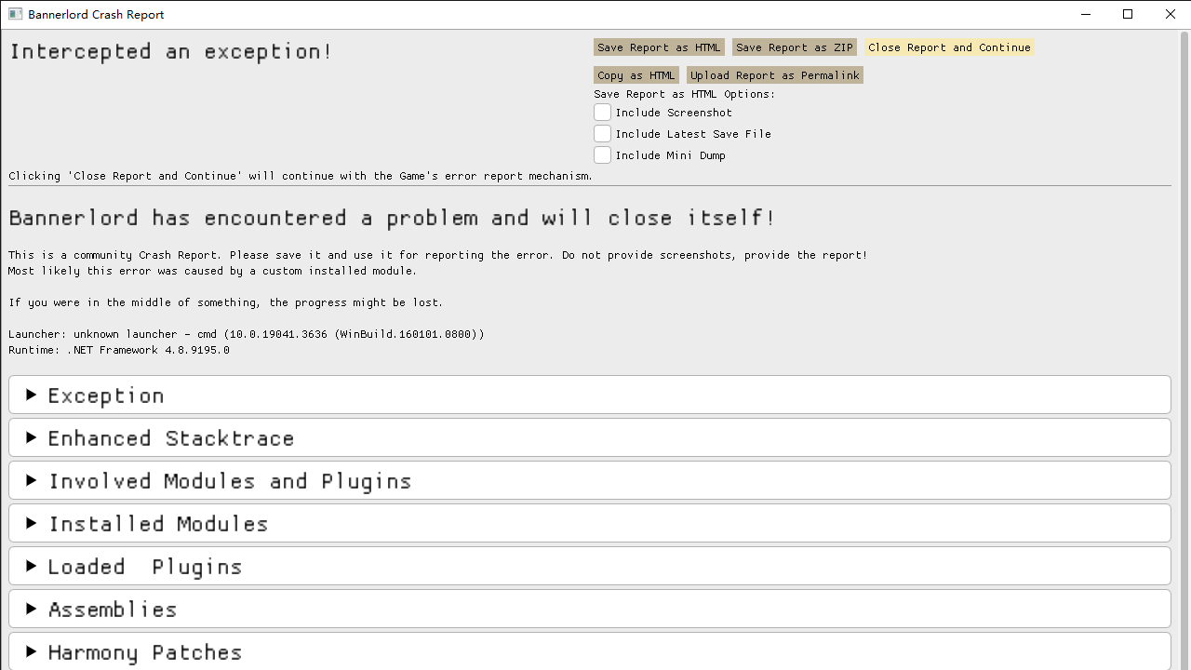Save the report as ZIP
This screenshot has height=670, width=1191.
click(795, 47)
